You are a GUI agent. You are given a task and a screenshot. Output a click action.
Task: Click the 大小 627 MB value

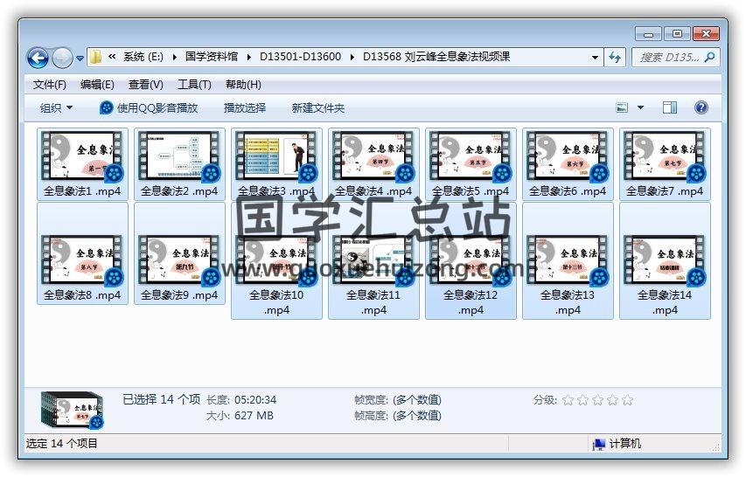(x=254, y=416)
